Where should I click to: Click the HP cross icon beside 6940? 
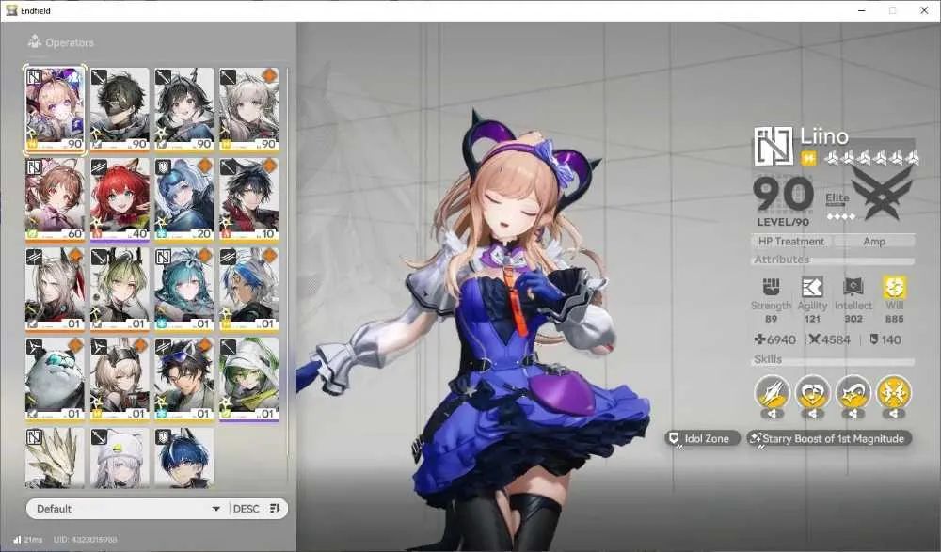pos(759,339)
